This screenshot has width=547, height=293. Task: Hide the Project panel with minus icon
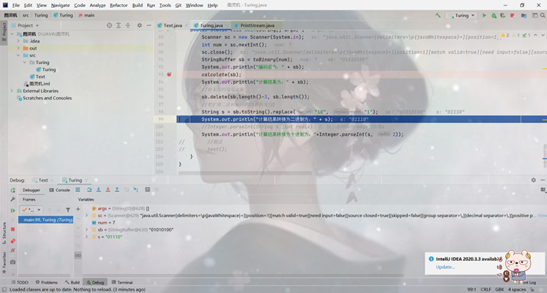tap(149, 25)
